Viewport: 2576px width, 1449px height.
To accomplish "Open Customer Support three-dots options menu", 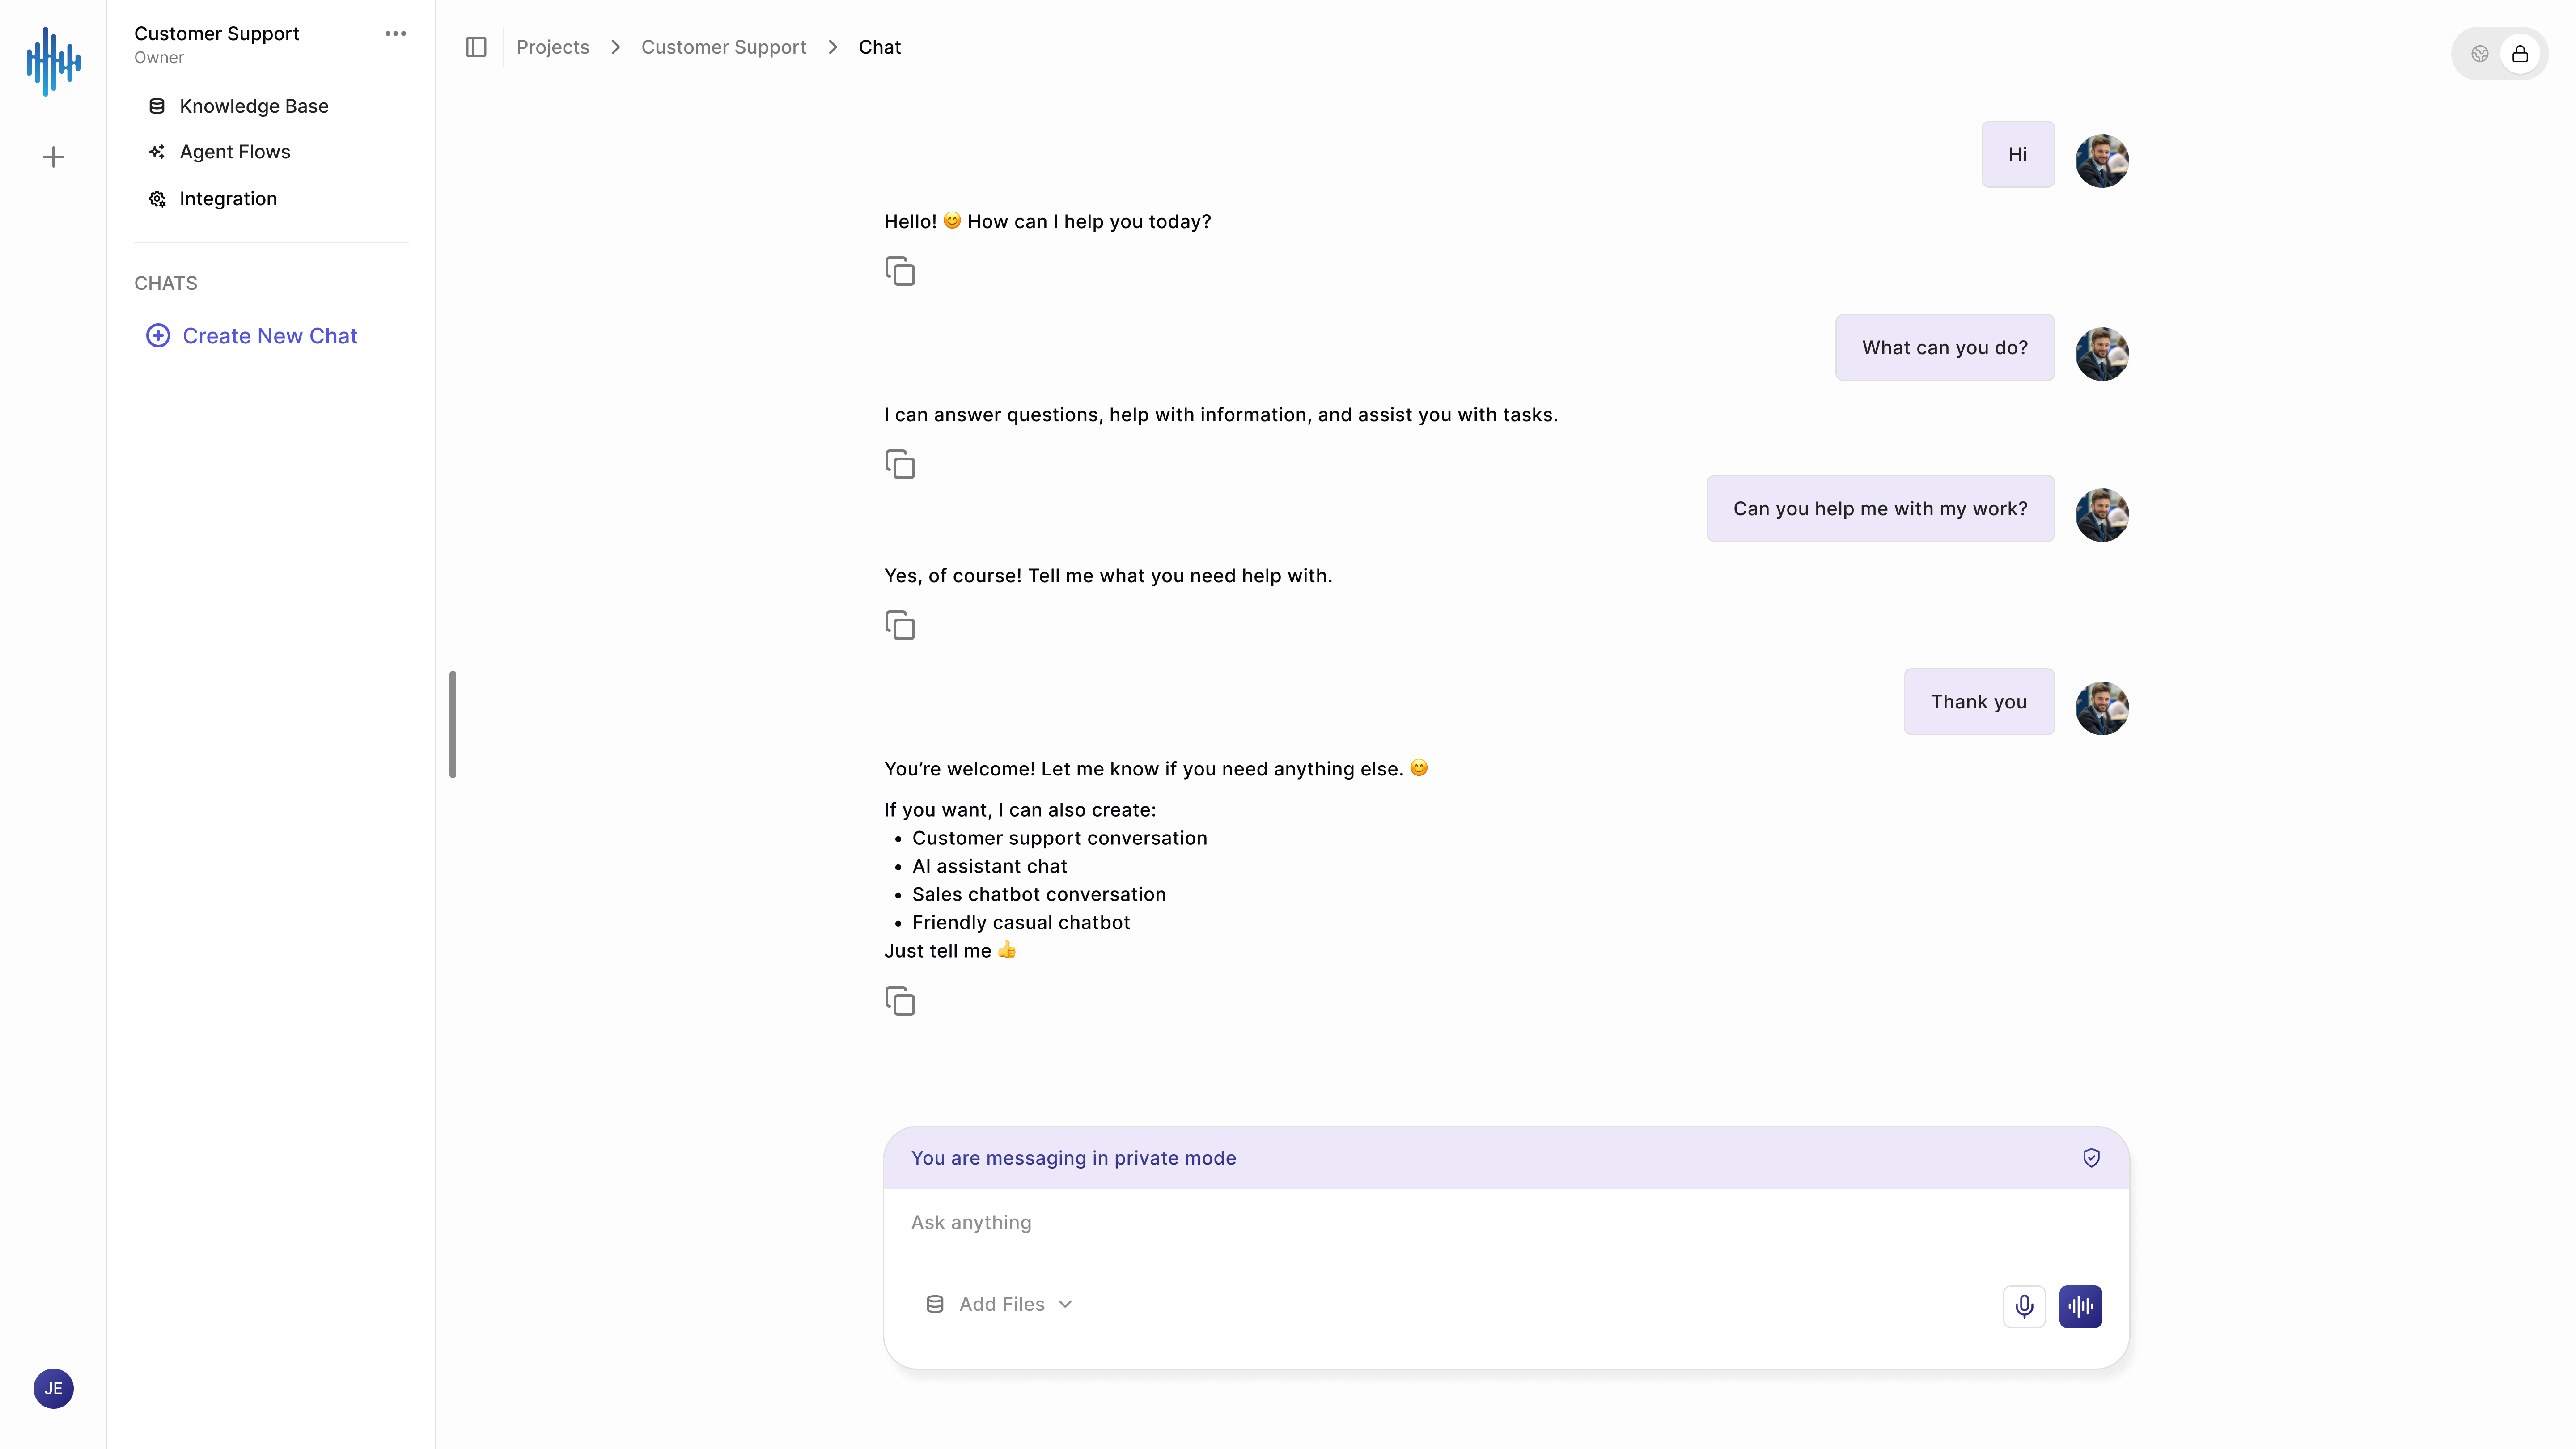I will (396, 34).
